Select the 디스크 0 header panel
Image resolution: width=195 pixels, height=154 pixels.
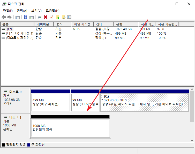(16, 100)
